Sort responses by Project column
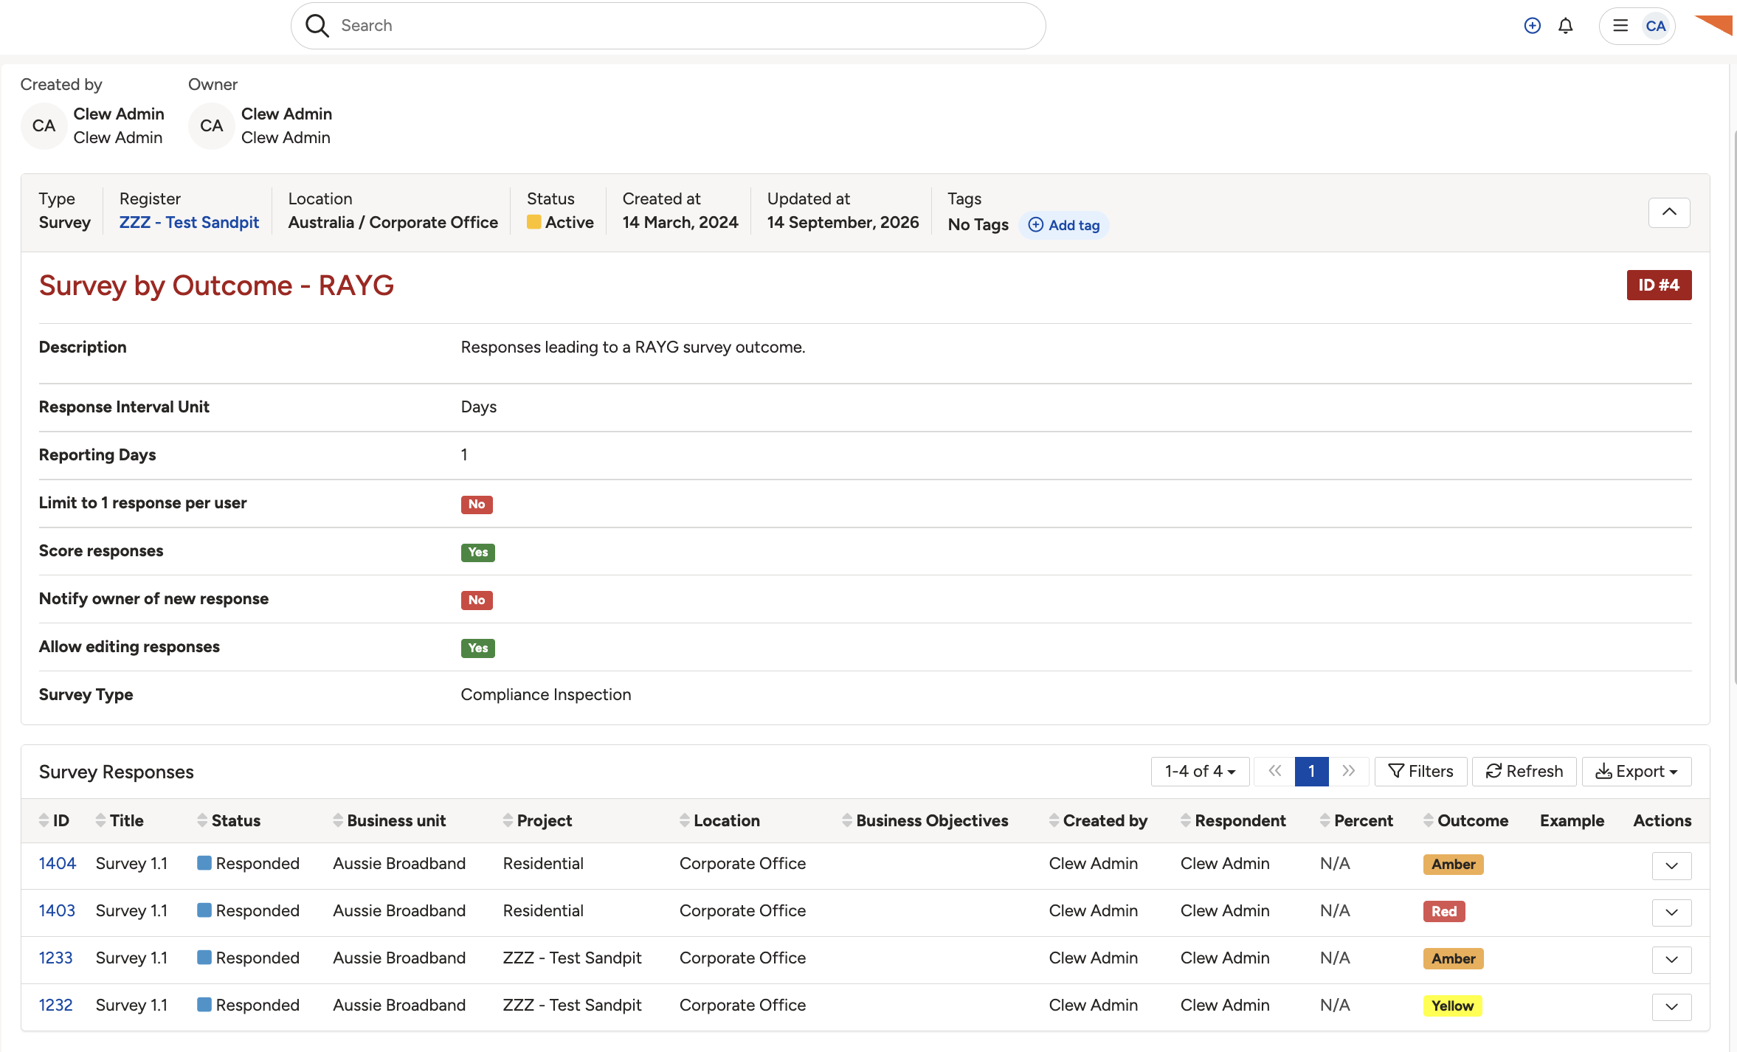The height and width of the screenshot is (1052, 1737). coord(537,820)
